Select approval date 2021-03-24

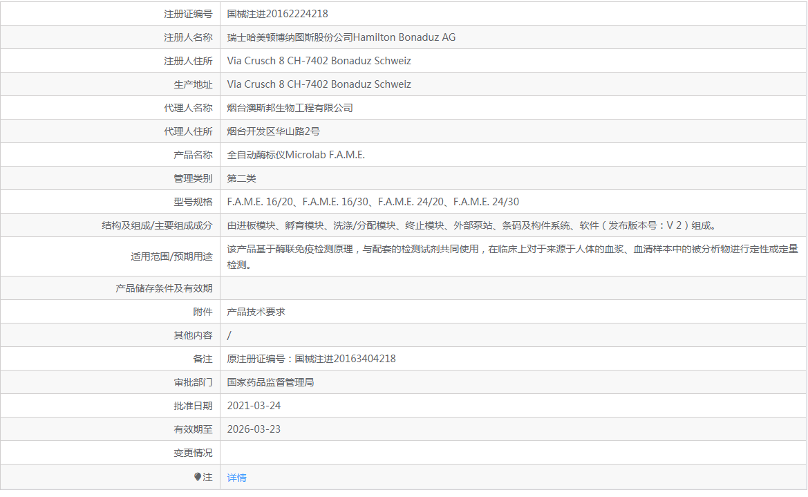point(254,406)
